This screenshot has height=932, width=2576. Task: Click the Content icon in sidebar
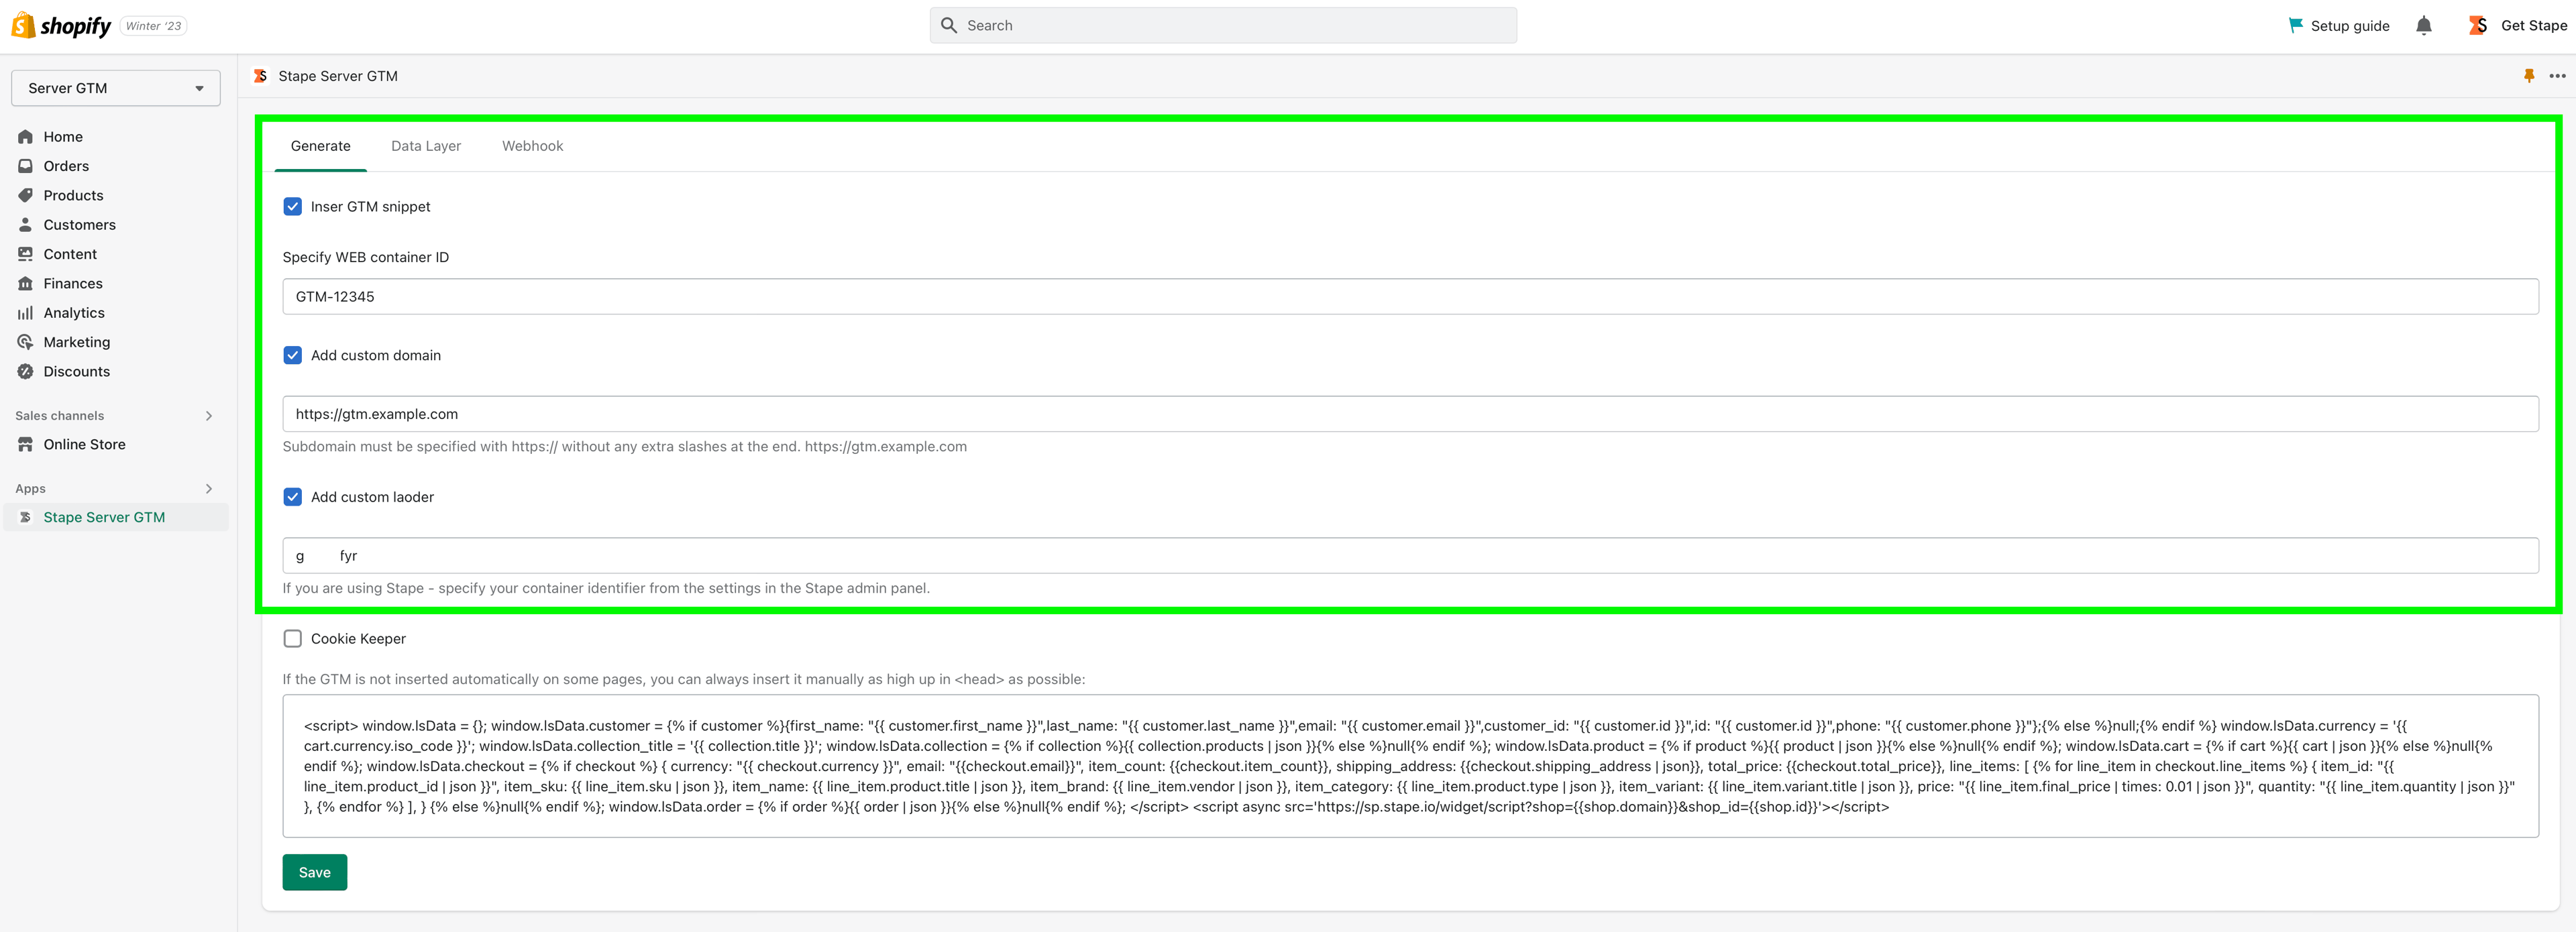26,254
